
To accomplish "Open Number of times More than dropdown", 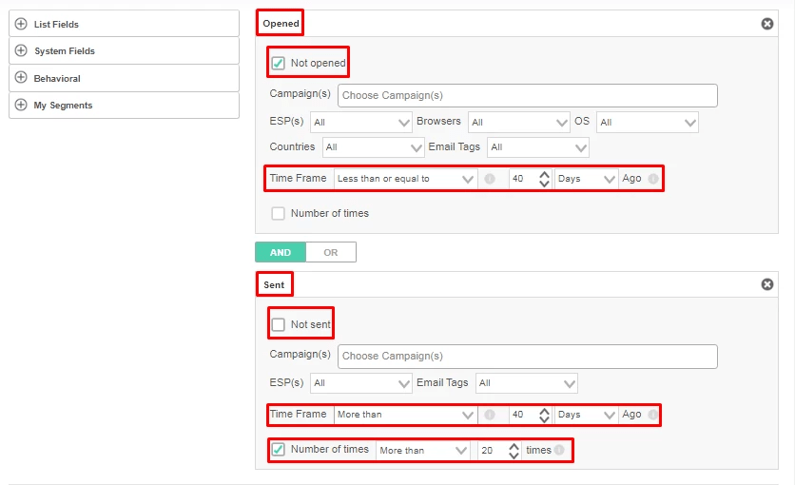I will click(423, 450).
